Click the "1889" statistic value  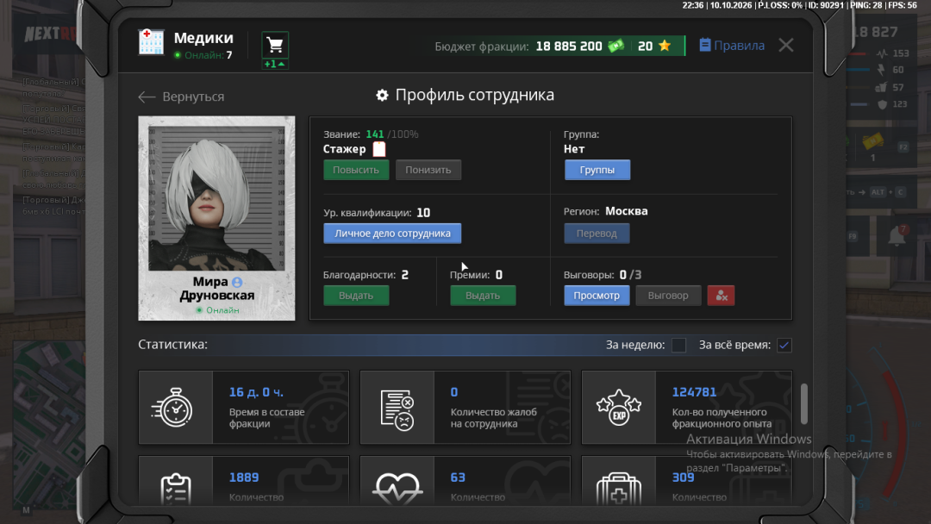pyautogui.click(x=244, y=477)
